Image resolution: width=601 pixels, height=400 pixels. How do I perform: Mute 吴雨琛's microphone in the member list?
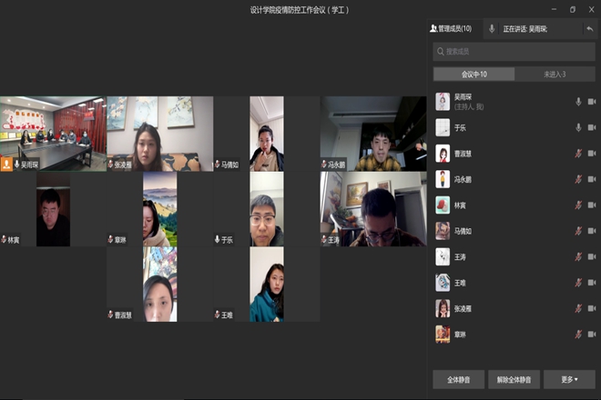[x=577, y=102]
